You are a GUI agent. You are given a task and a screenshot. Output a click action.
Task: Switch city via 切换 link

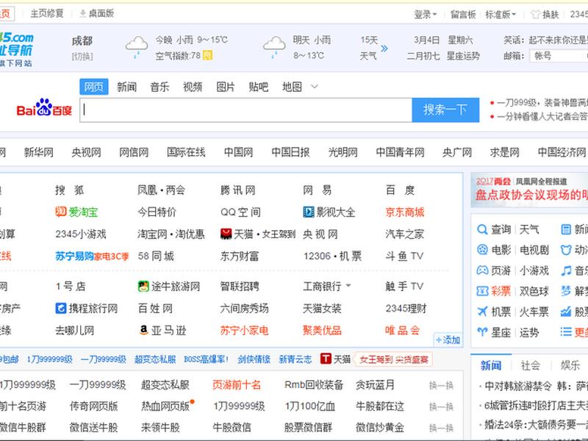click(x=82, y=57)
